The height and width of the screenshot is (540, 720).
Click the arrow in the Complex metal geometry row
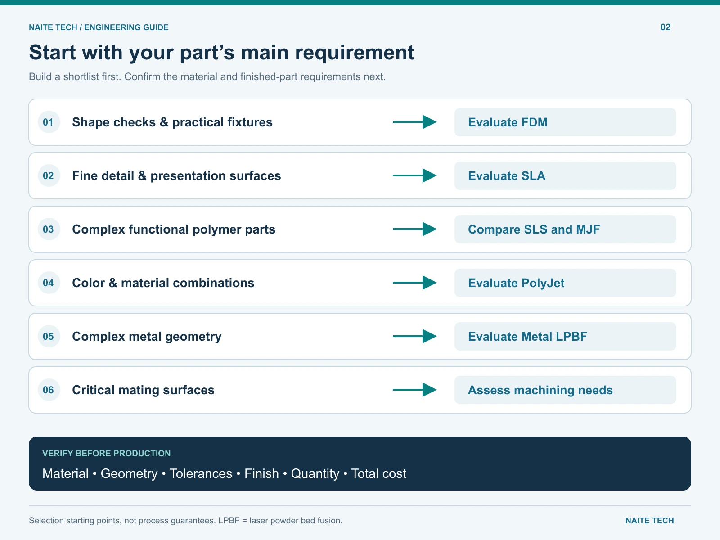click(414, 336)
